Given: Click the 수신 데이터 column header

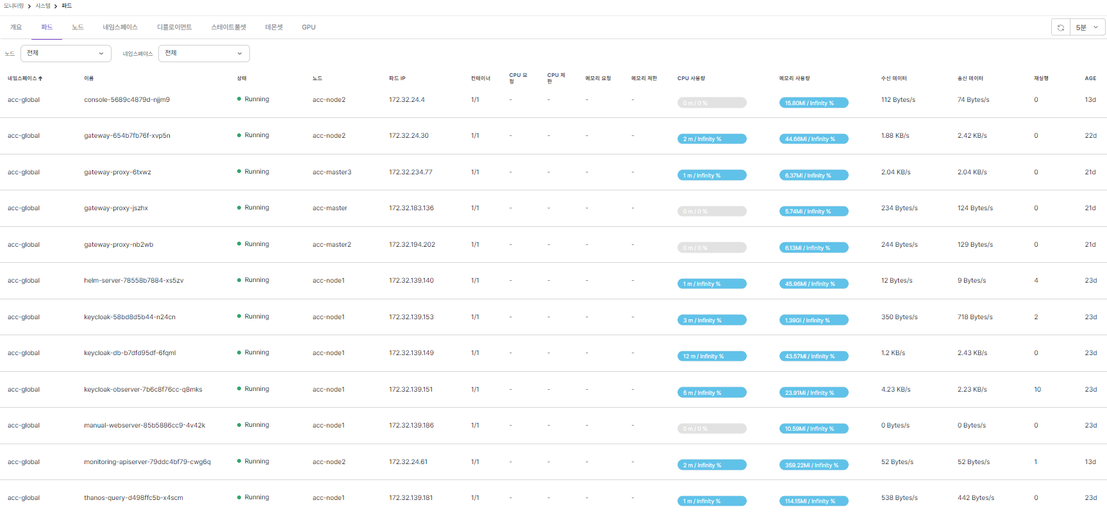Looking at the screenshot, I should coord(894,78).
